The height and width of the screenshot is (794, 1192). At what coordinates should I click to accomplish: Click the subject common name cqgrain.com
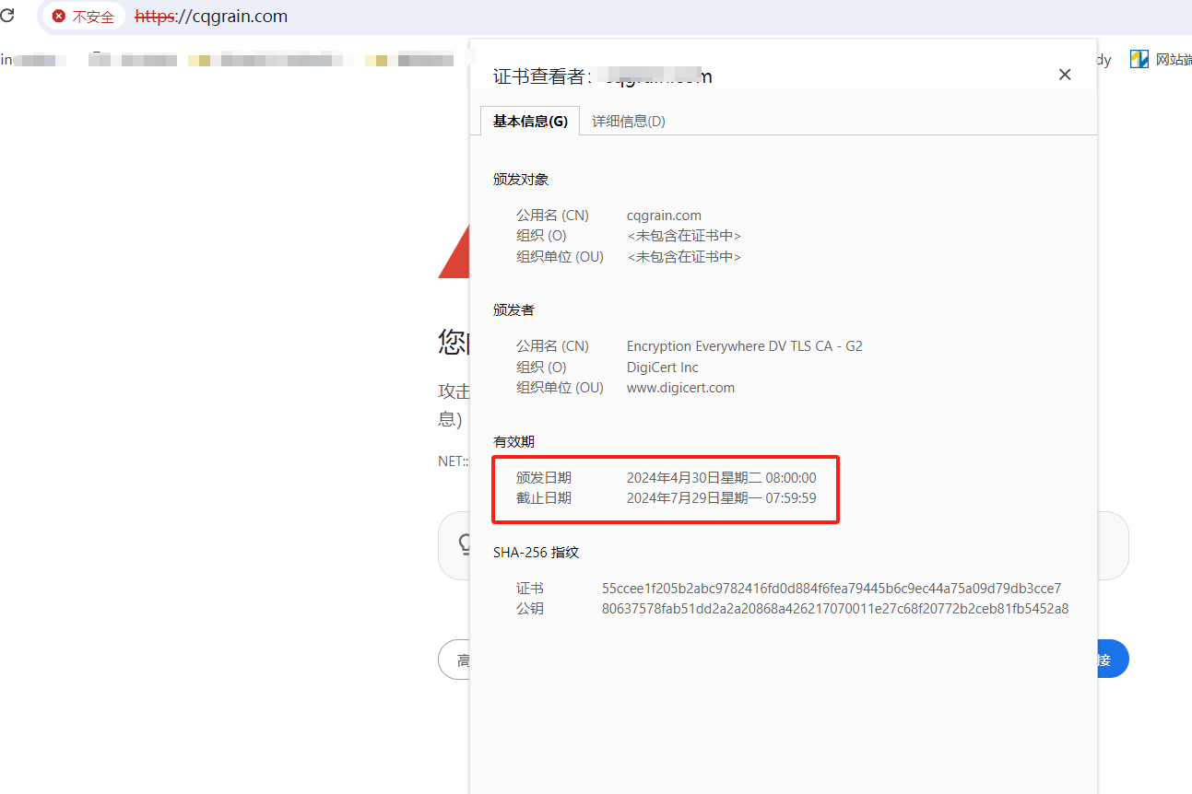pyautogui.click(x=664, y=216)
